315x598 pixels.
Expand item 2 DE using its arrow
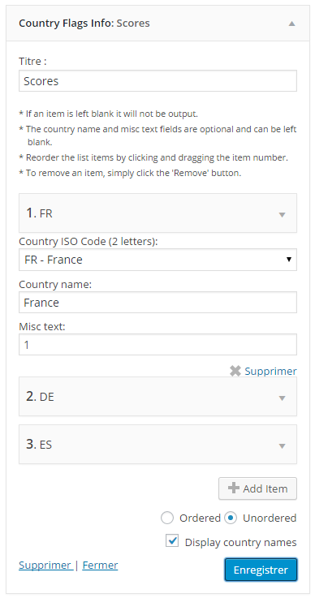[283, 398]
